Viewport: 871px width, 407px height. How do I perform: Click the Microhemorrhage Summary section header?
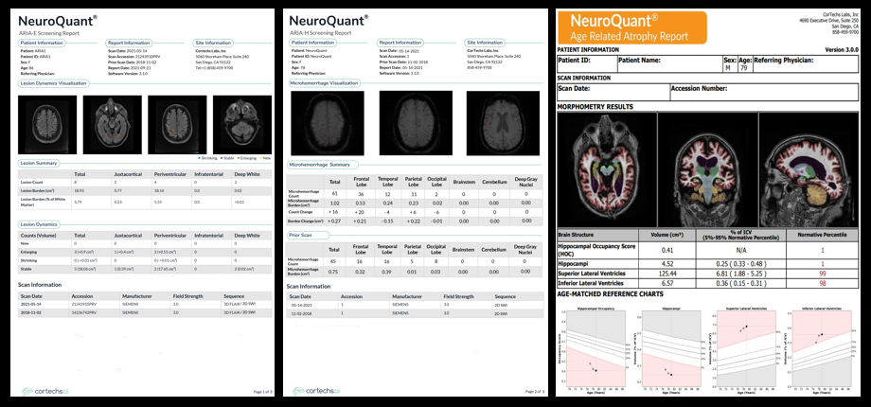[x=323, y=165]
